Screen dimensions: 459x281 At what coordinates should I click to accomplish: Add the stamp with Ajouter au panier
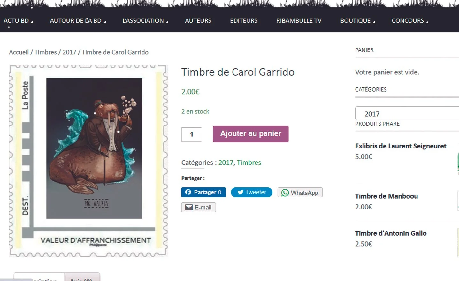pyautogui.click(x=250, y=134)
